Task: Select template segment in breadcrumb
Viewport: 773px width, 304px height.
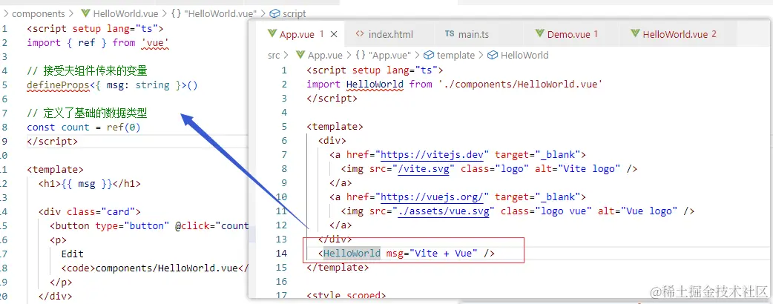Action: click(x=455, y=55)
